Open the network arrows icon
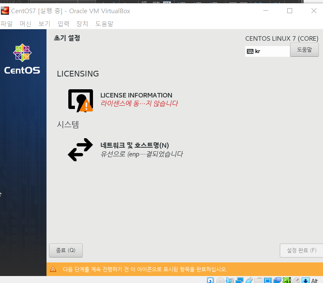The image size is (323, 283). click(x=80, y=150)
